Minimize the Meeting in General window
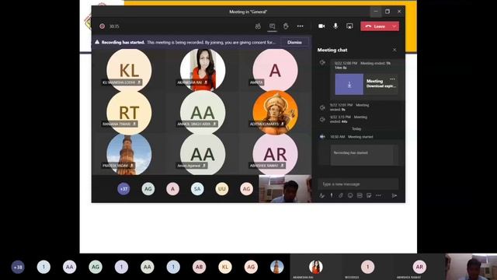 376,12
